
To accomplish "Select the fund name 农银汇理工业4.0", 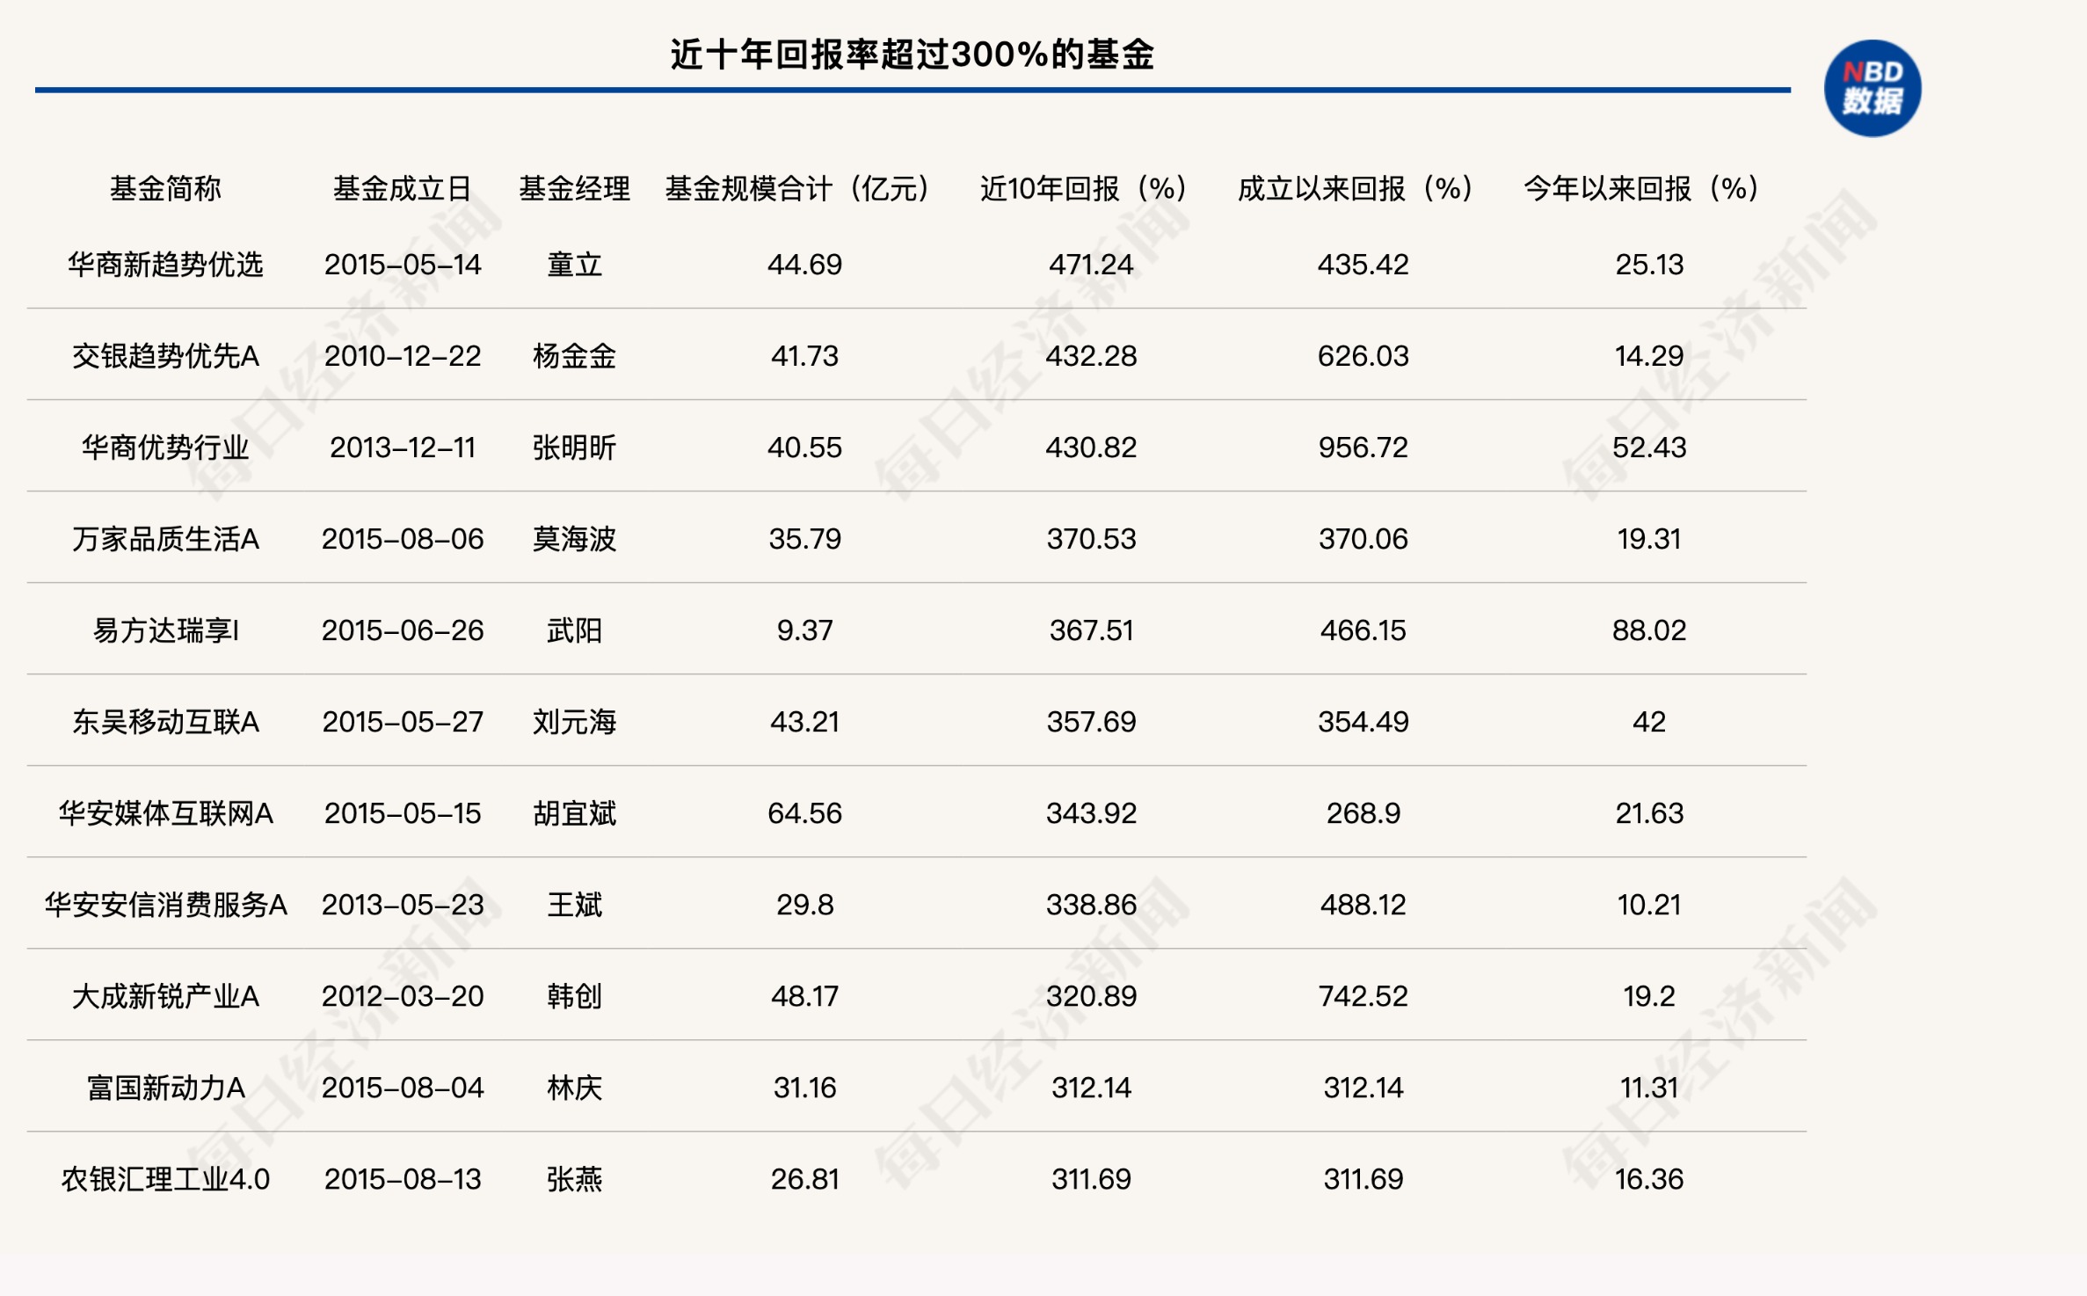I will (x=165, y=1179).
